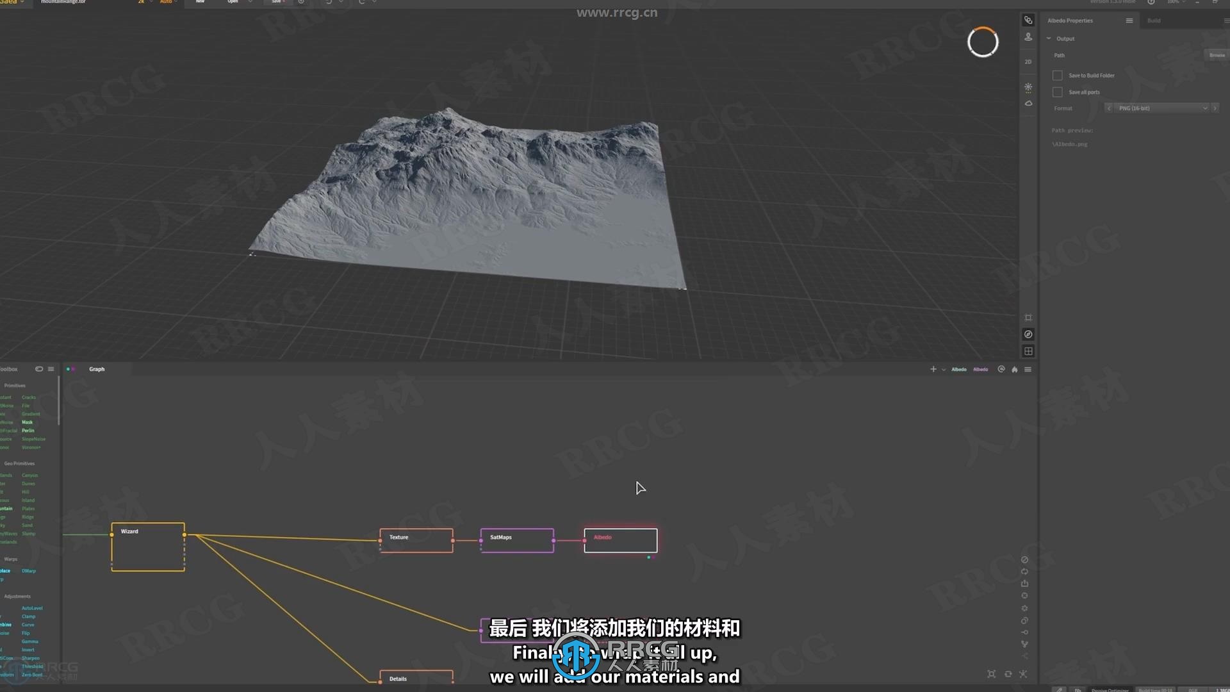
Task: Click the Browse button for Path
Action: pyautogui.click(x=1217, y=55)
